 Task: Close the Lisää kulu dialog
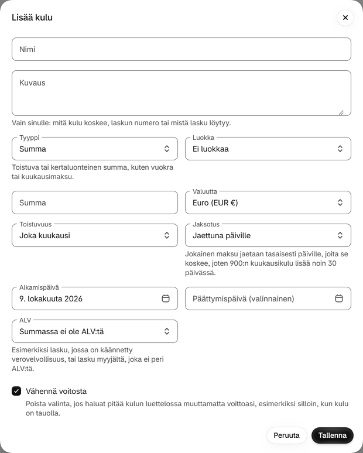click(345, 18)
